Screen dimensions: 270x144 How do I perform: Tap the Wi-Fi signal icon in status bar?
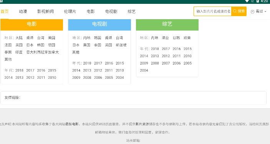pos(247,1)
